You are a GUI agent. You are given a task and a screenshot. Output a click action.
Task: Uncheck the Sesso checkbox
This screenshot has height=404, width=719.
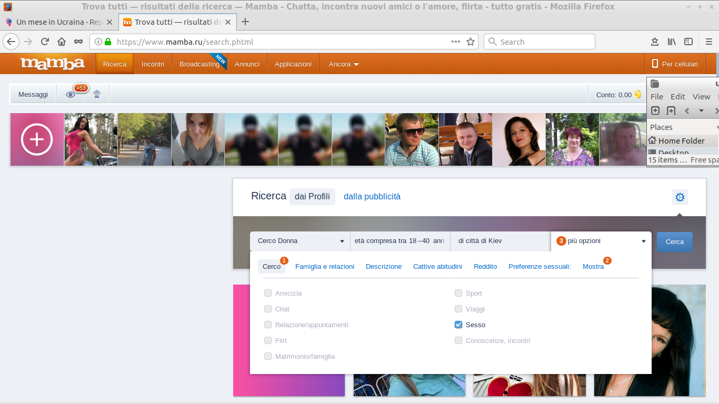[458, 325]
